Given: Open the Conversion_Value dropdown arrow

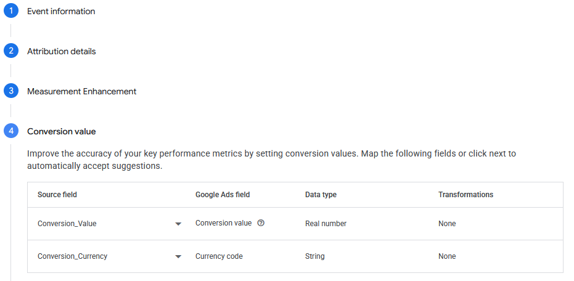Looking at the screenshot, I should pyautogui.click(x=178, y=224).
